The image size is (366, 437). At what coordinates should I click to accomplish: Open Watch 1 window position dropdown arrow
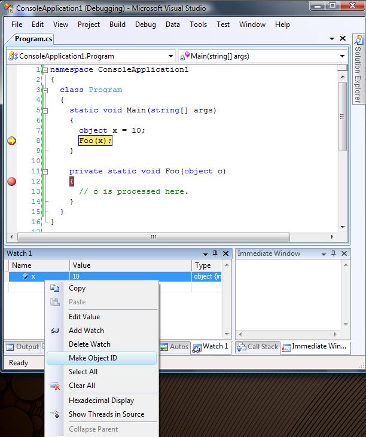coord(206,254)
